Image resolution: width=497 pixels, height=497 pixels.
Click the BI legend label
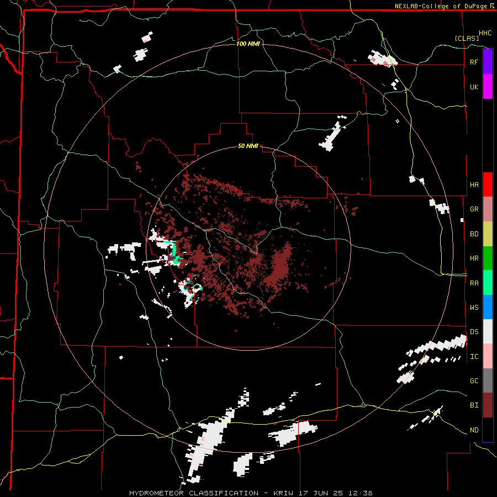coord(474,405)
